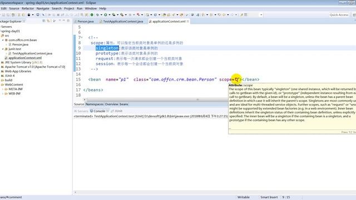Click the monitor-shaped toolbar icon

[38, 15]
